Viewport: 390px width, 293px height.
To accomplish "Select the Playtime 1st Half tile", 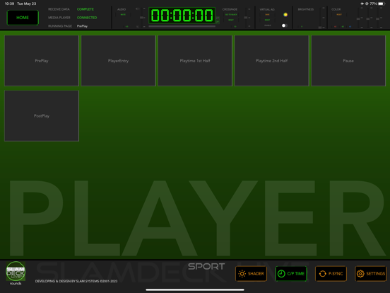I will (195, 61).
